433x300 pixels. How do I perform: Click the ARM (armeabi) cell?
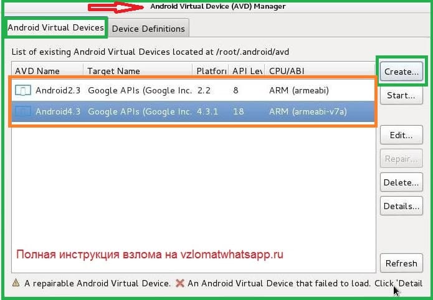pyautogui.click(x=299, y=90)
